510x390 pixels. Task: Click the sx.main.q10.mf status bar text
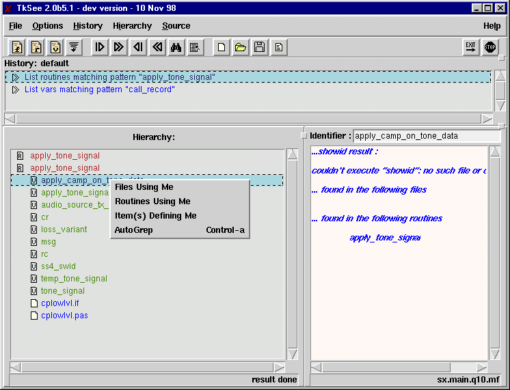[468, 380]
